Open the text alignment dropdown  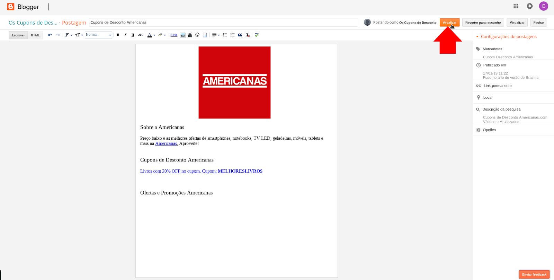tap(216, 35)
